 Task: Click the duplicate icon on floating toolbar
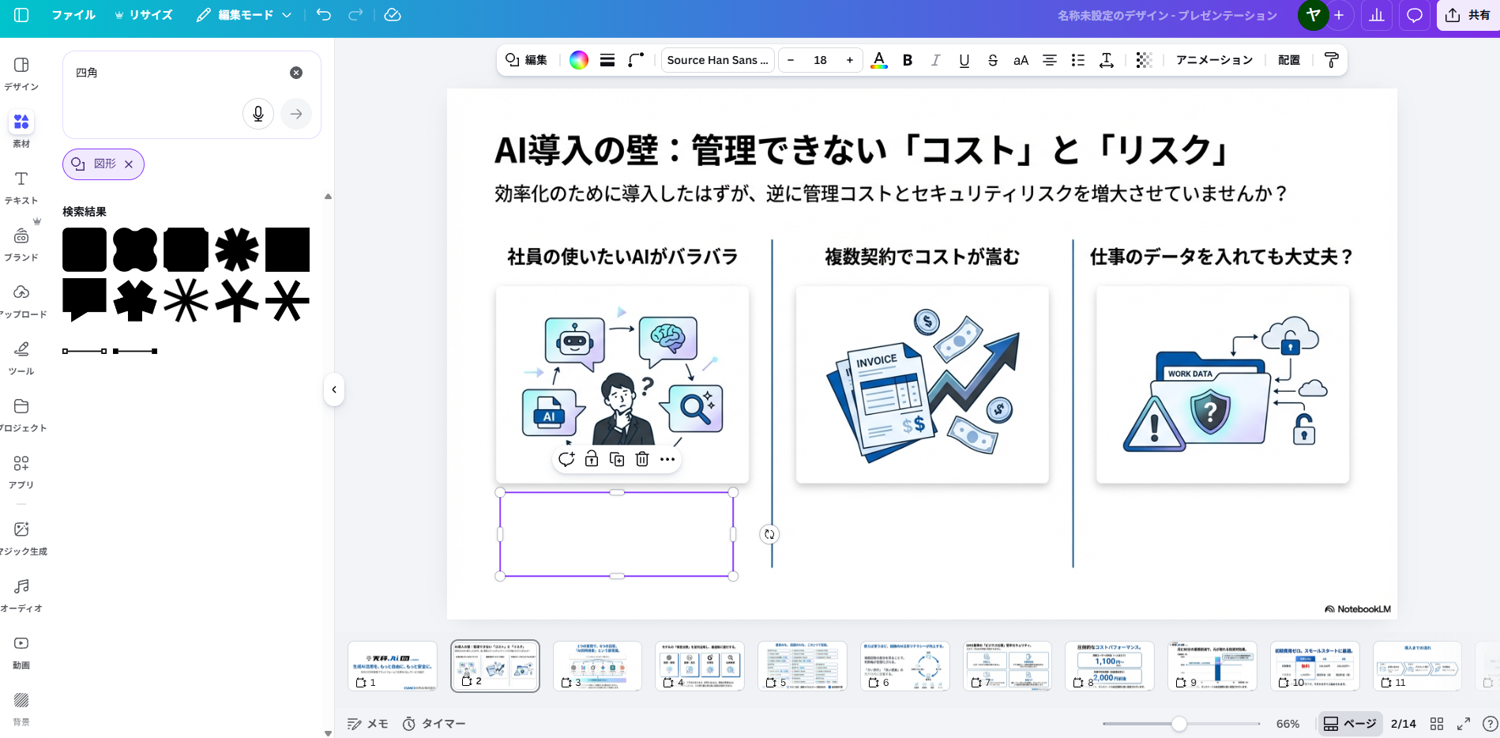617,459
